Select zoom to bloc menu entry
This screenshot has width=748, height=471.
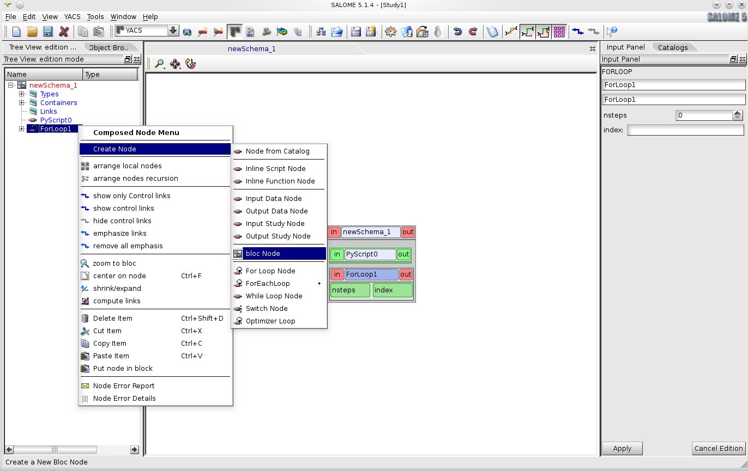[x=155, y=263]
